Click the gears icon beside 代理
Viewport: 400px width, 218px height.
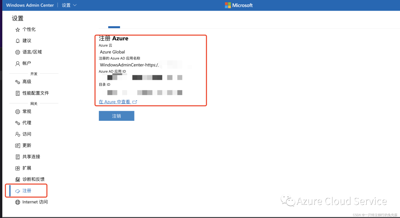tap(18, 123)
